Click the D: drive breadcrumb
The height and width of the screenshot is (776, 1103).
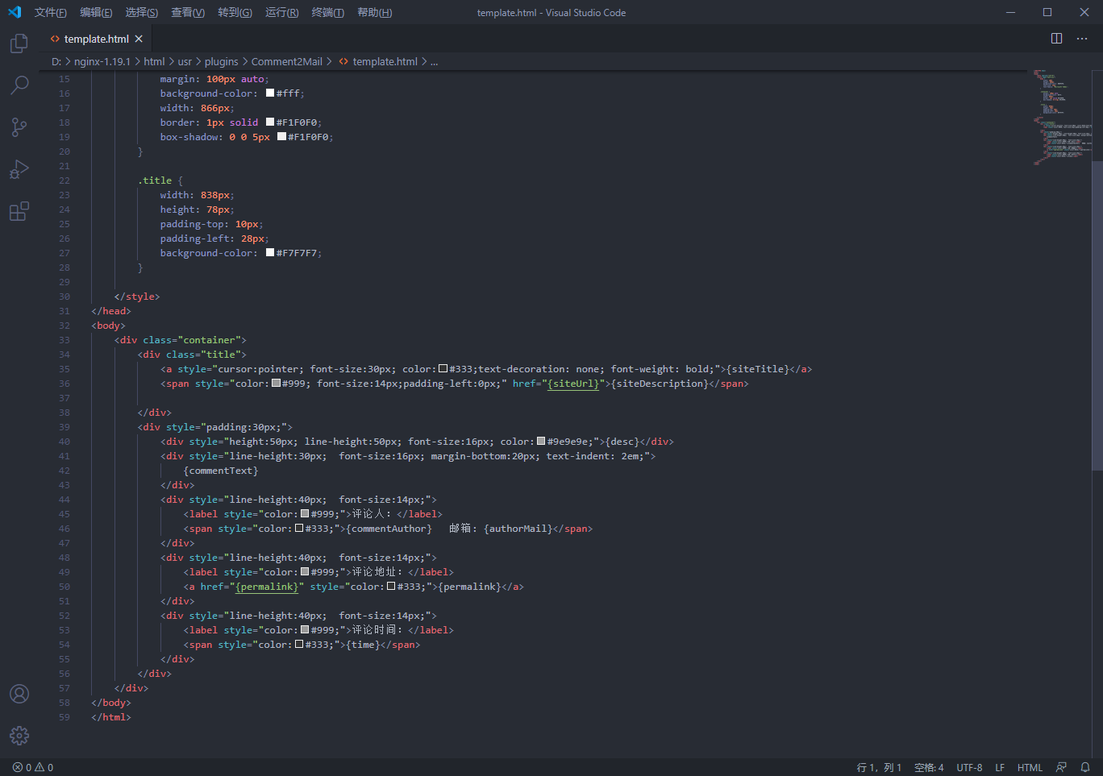(x=56, y=61)
